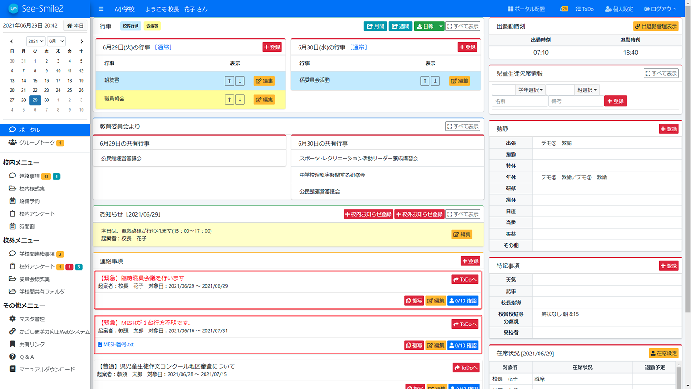The width and height of the screenshot is (691, 389).
Task: Go to previous month in calendar
Action: (x=12, y=41)
